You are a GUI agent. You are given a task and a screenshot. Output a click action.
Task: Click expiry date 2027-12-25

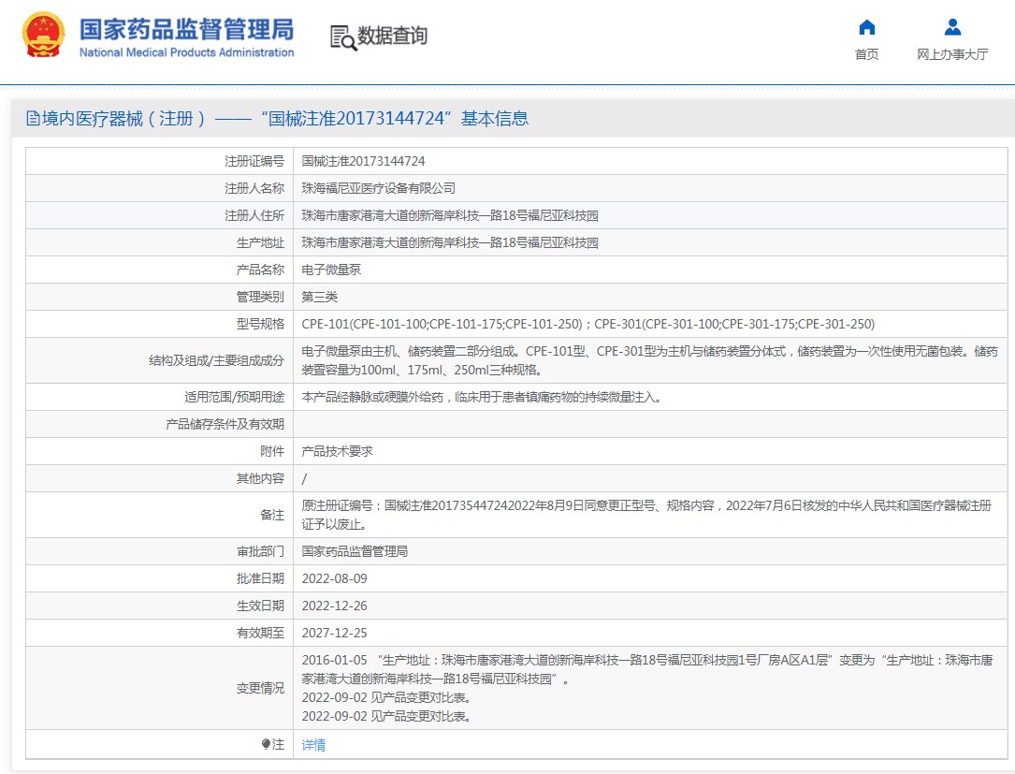click(x=334, y=633)
